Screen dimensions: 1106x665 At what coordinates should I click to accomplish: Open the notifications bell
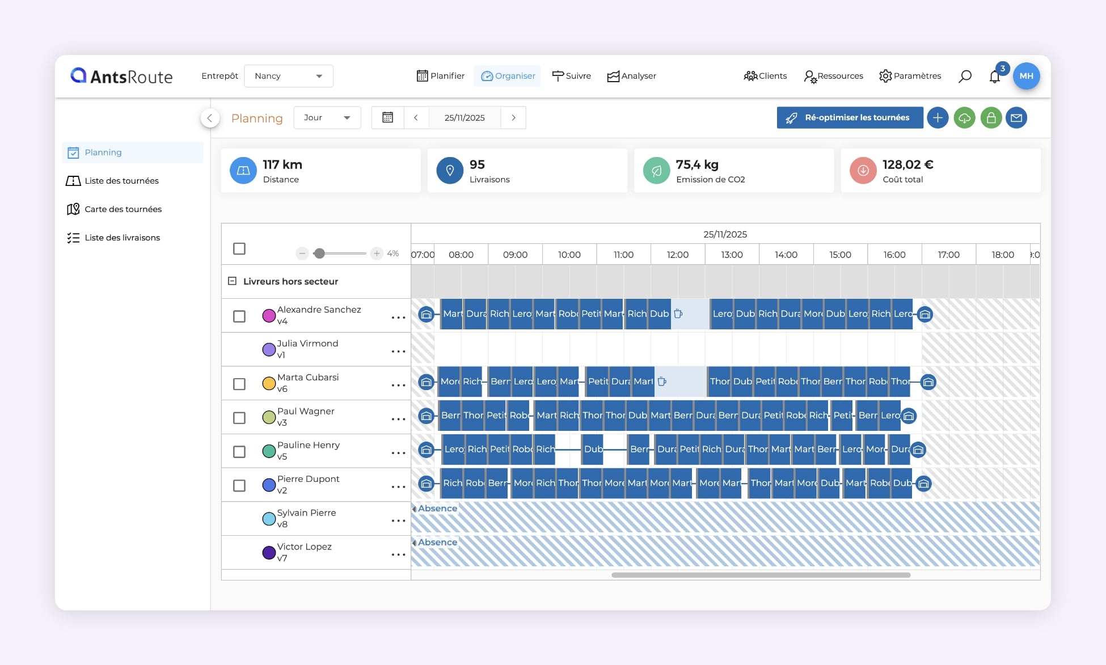[994, 77]
